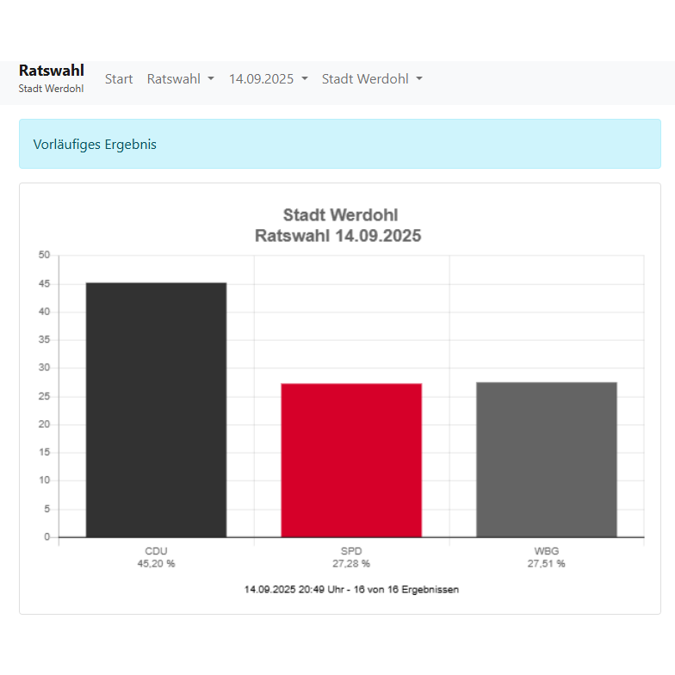
Task: Click the small Stadt Werdohl subtitle under brand
Action: tap(51, 89)
